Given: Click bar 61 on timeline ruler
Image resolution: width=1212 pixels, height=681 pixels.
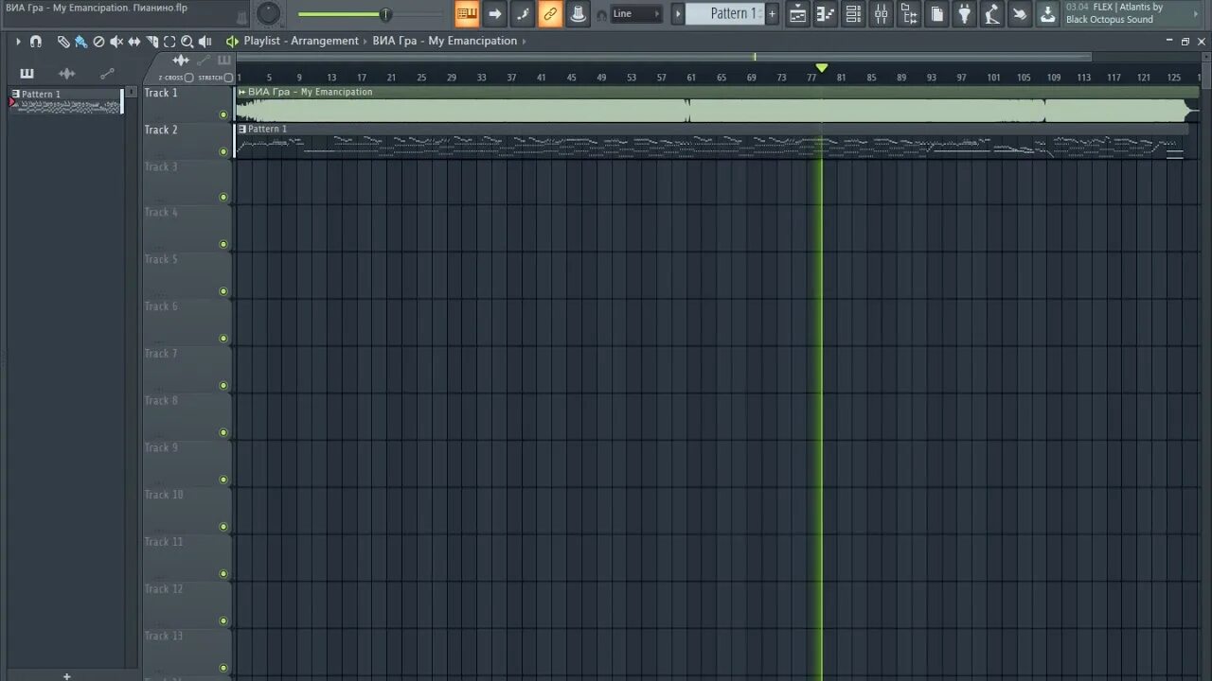Looking at the screenshot, I should click(x=691, y=78).
